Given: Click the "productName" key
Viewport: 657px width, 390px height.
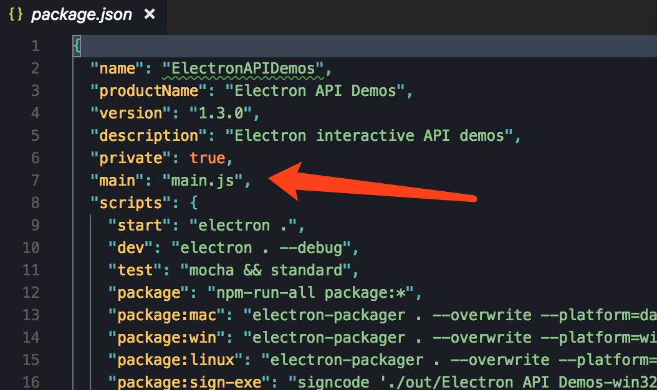Looking at the screenshot, I should (x=149, y=91).
